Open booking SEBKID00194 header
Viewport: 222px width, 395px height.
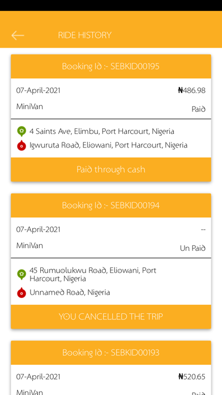pyautogui.click(x=111, y=205)
